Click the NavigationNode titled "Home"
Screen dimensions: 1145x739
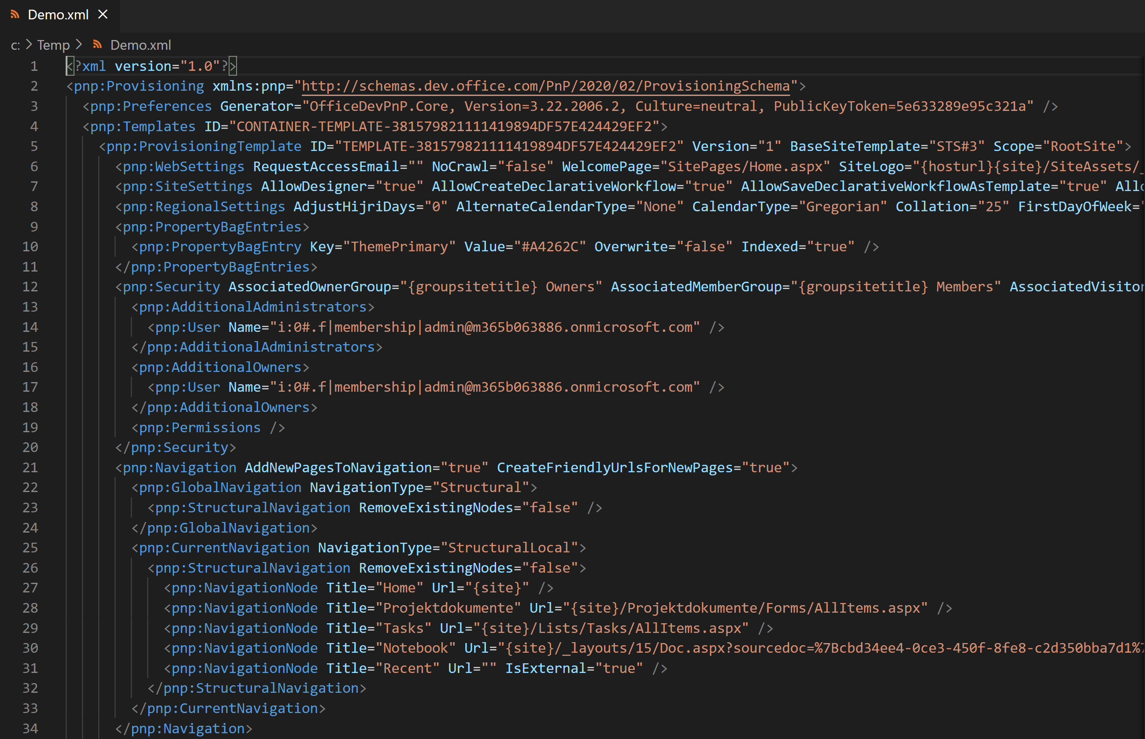pos(358,588)
